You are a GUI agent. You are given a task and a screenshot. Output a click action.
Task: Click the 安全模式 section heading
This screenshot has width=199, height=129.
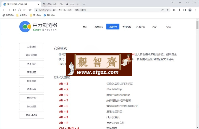[x=60, y=48]
